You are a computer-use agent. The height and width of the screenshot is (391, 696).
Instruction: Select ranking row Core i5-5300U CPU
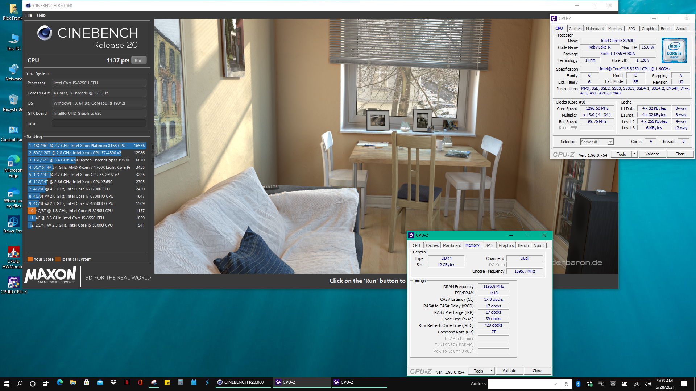point(87,225)
